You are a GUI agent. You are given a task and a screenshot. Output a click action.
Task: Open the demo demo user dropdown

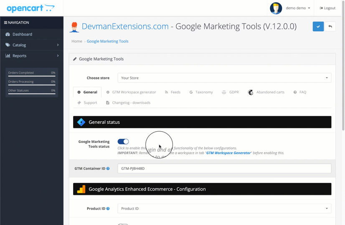click(x=298, y=8)
